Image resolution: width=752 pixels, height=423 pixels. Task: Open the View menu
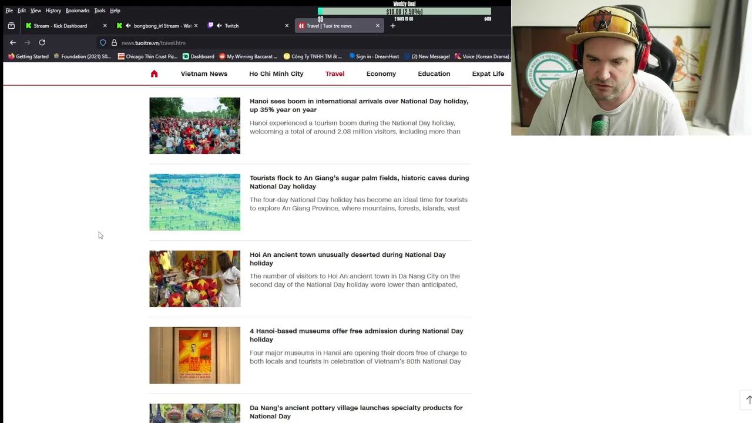[36, 11]
